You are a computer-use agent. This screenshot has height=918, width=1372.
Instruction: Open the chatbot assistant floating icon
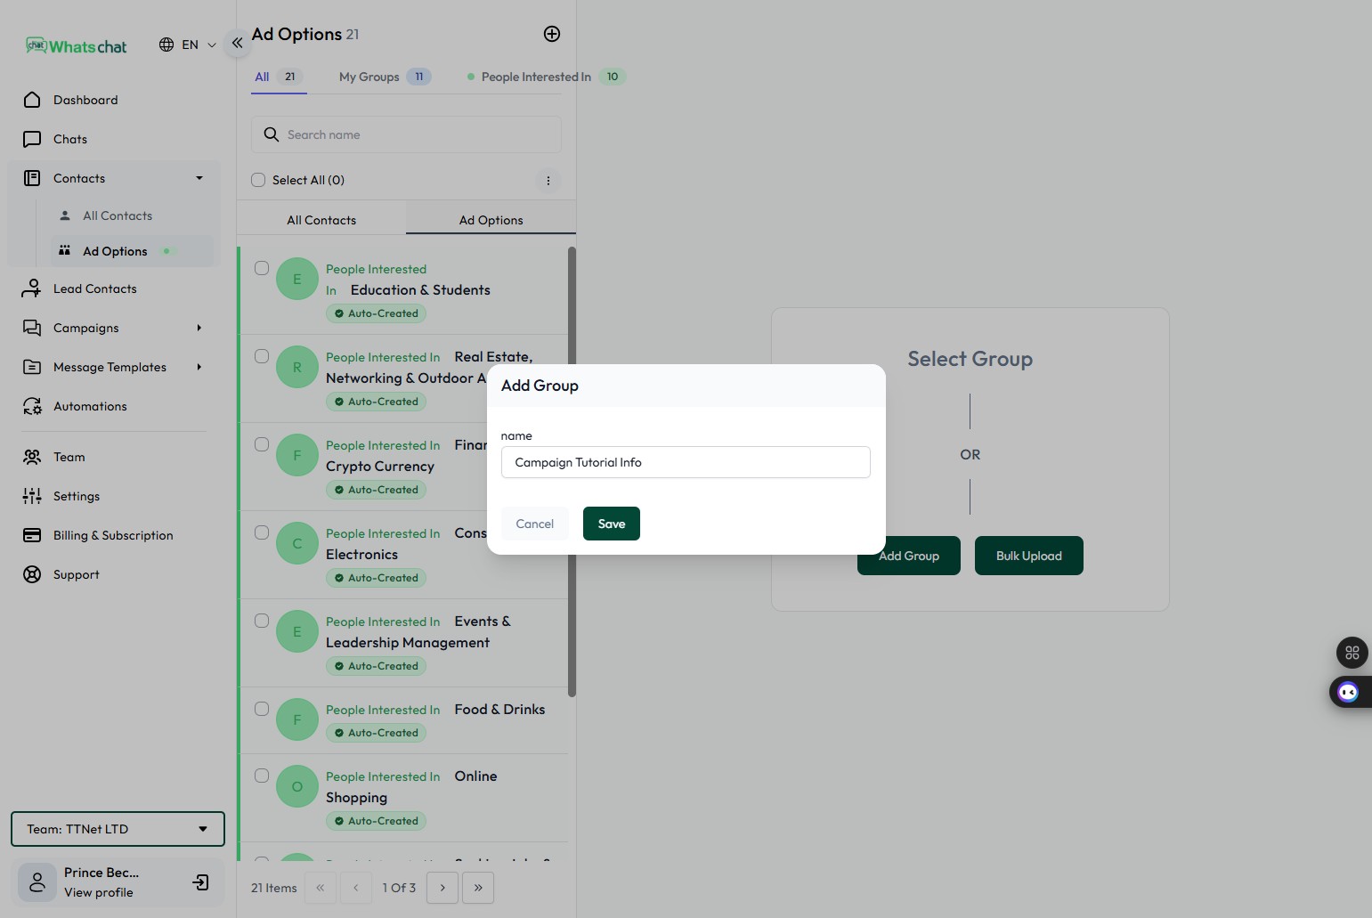(x=1348, y=693)
